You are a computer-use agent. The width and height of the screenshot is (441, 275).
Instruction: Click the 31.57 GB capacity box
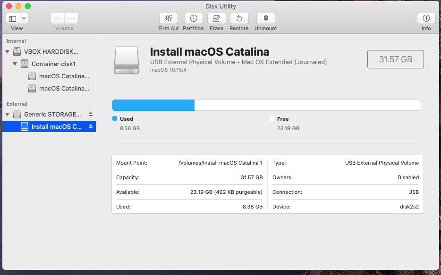click(396, 59)
